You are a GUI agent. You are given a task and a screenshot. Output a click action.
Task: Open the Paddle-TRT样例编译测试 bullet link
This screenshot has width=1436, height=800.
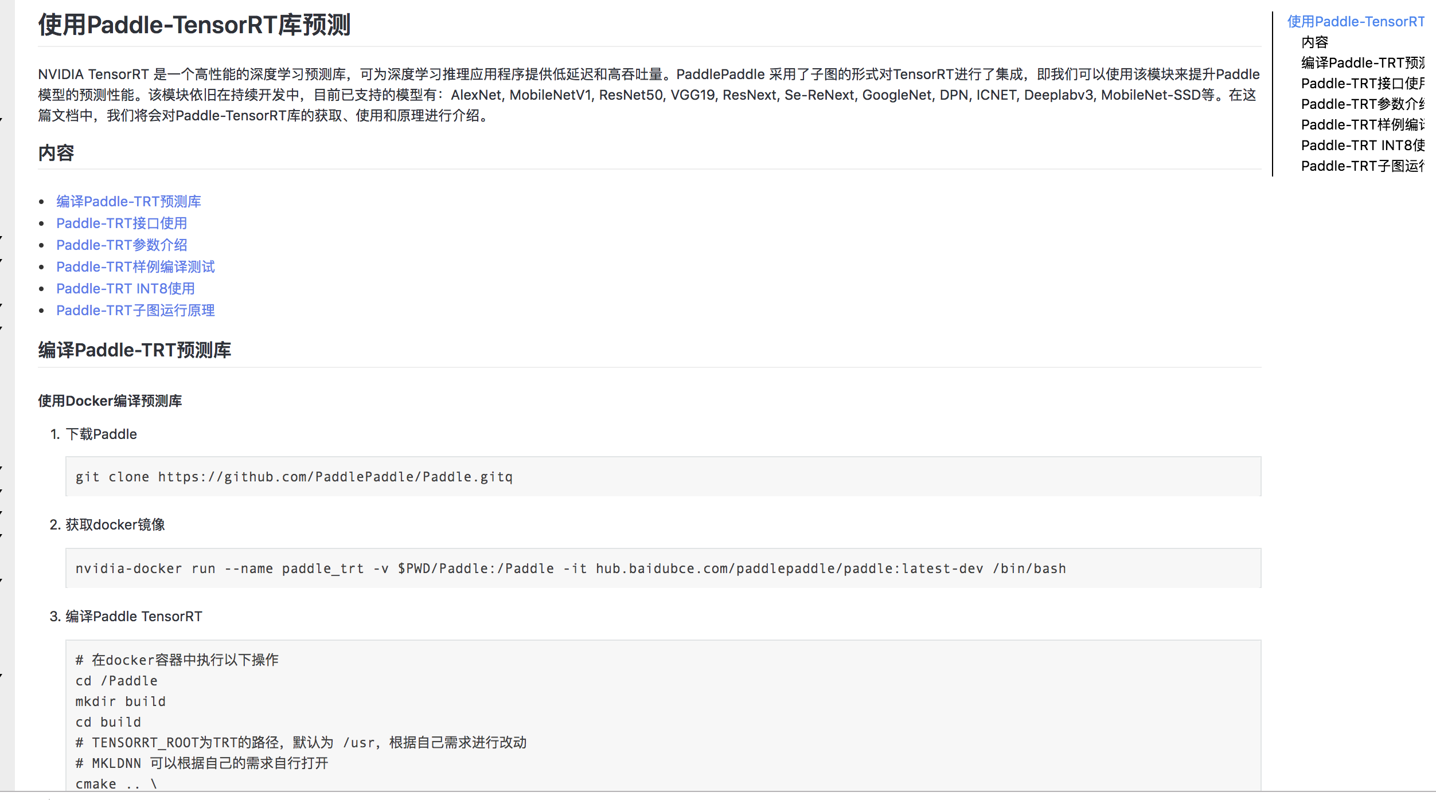click(x=135, y=267)
